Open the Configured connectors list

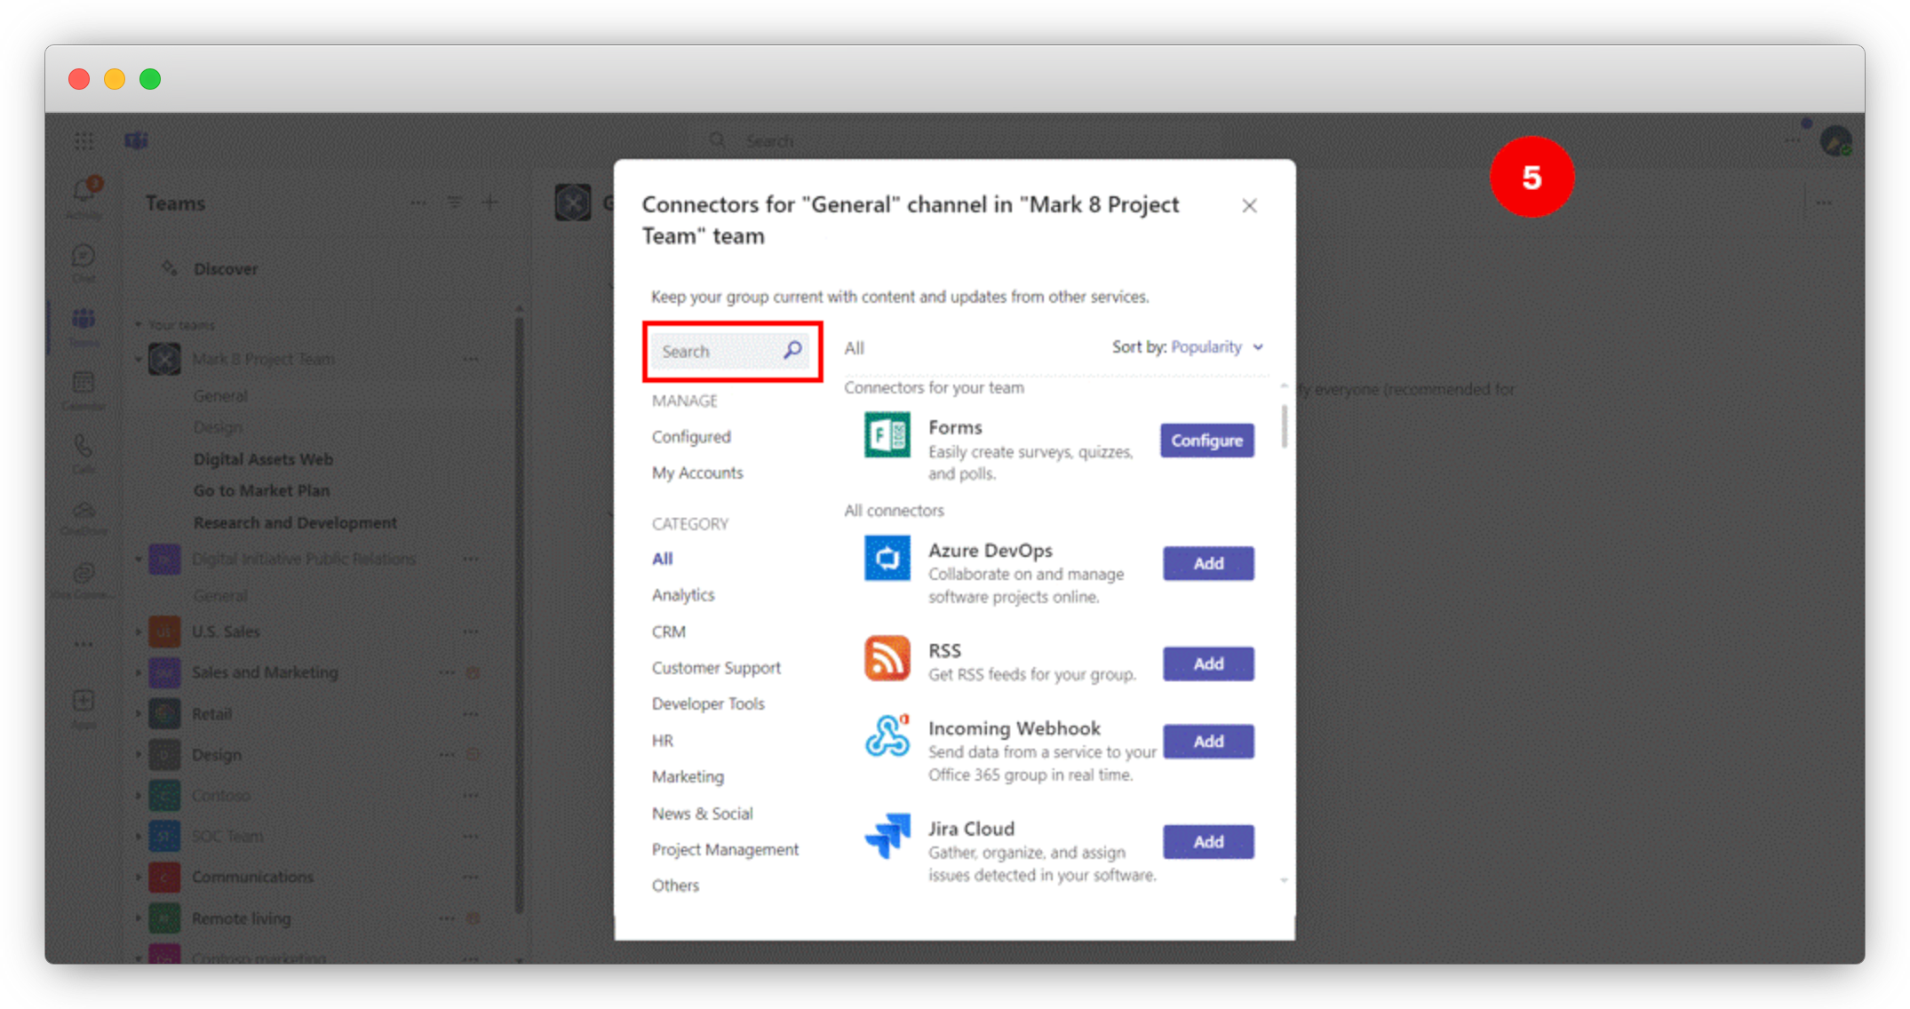pyautogui.click(x=690, y=437)
